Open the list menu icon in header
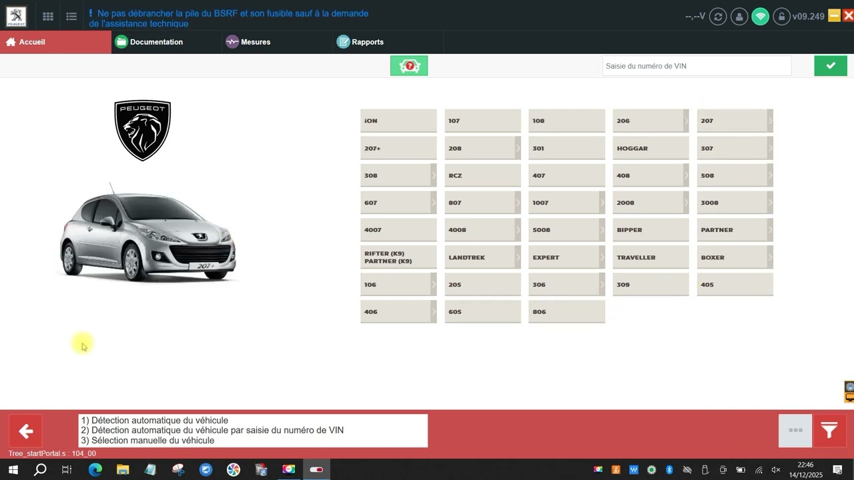The width and height of the screenshot is (854, 480). [x=71, y=17]
